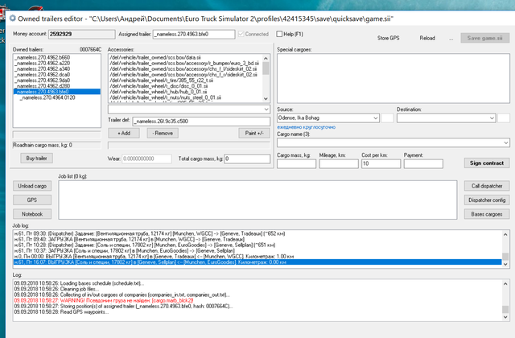
Task: Click the Notebook button
Action: point(32,214)
